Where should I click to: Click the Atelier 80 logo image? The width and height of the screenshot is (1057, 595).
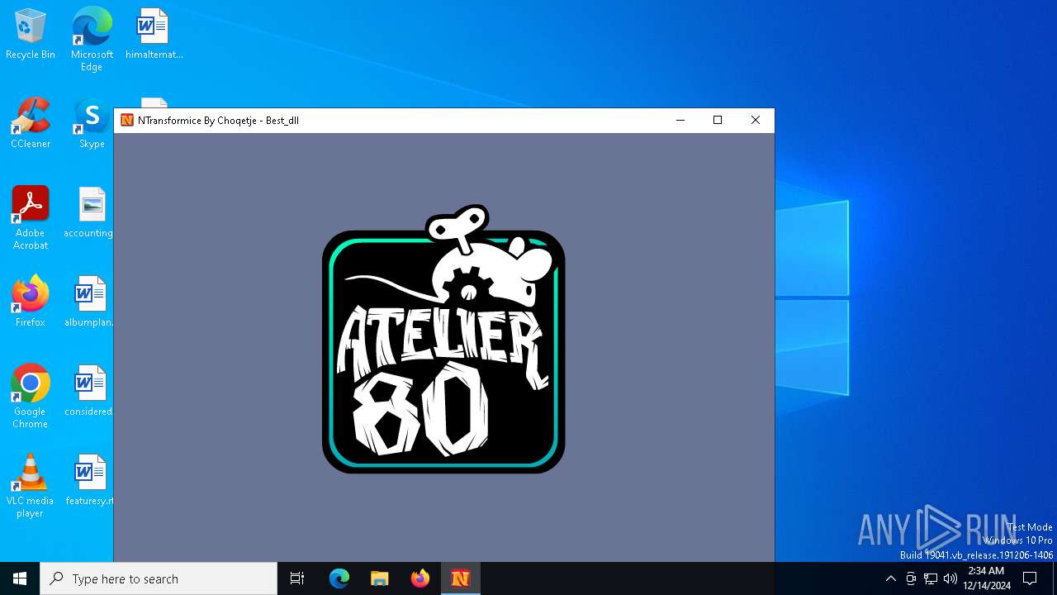coord(443,340)
